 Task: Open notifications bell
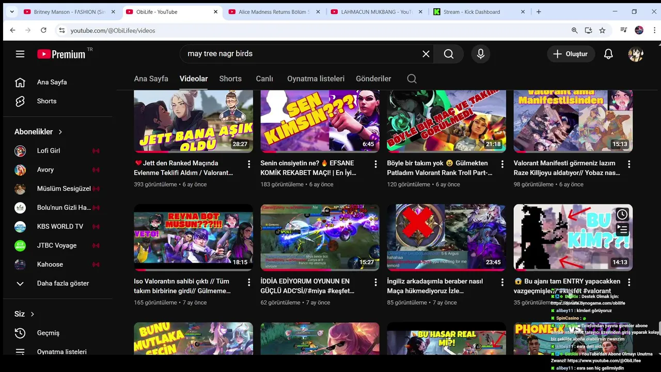608,54
